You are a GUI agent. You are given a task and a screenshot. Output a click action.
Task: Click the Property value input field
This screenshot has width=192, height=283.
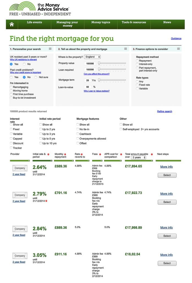pos(90,64)
